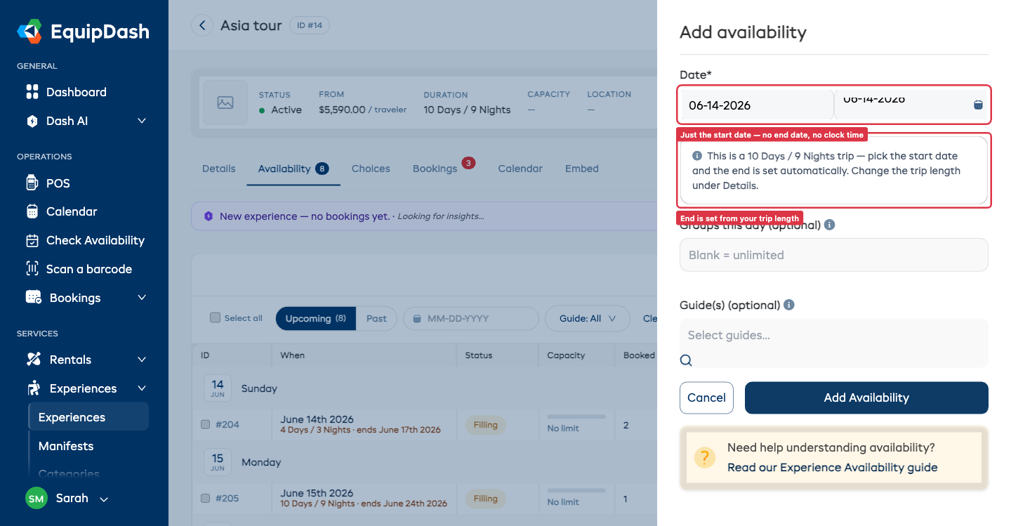The height and width of the screenshot is (526, 1011).
Task: Click the Rentals tools icon
Action: pyautogui.click(x=33, y=360)
